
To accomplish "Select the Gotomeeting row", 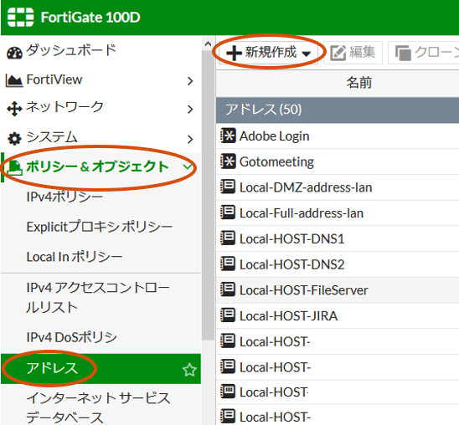I will click(338, 161).
